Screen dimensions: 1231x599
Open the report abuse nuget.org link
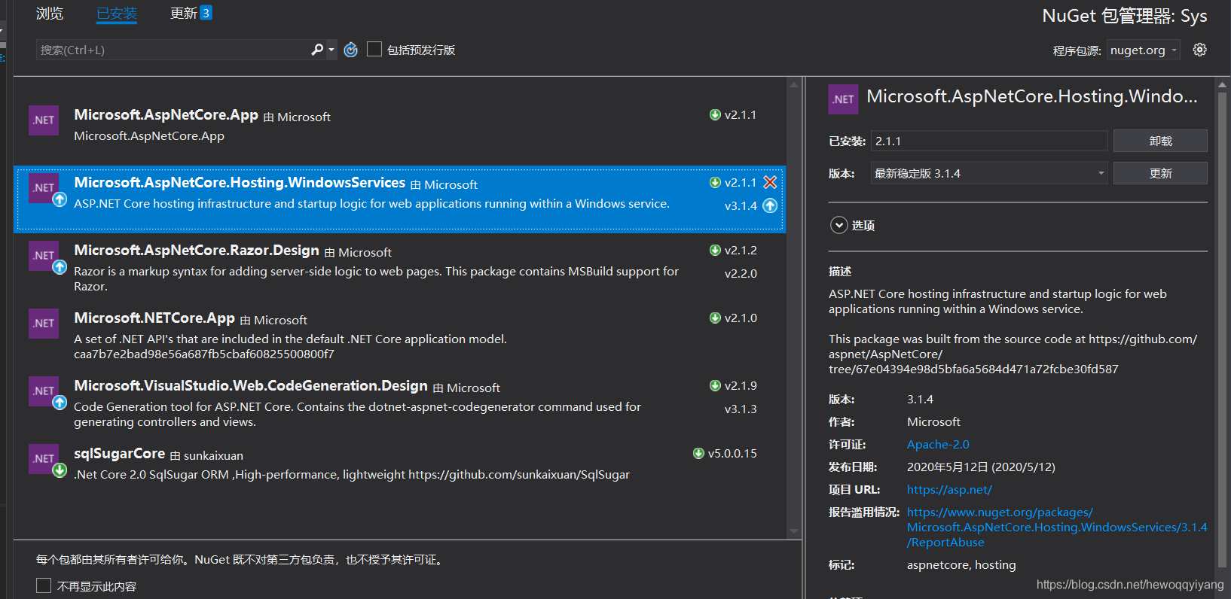[1057, 527]
